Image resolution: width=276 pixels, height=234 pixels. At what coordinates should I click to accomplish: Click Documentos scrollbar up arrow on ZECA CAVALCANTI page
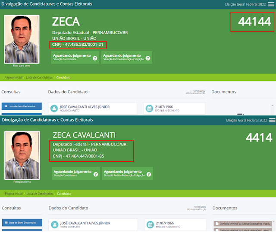pos(273,221)
